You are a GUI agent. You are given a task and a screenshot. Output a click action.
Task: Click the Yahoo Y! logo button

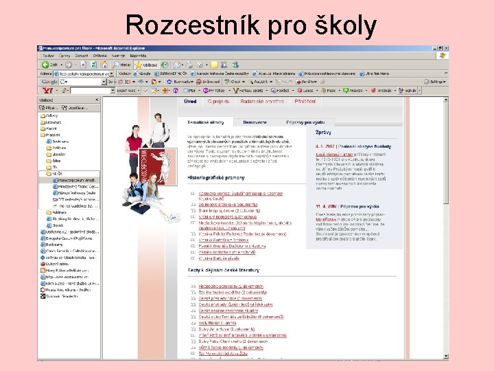48,91
